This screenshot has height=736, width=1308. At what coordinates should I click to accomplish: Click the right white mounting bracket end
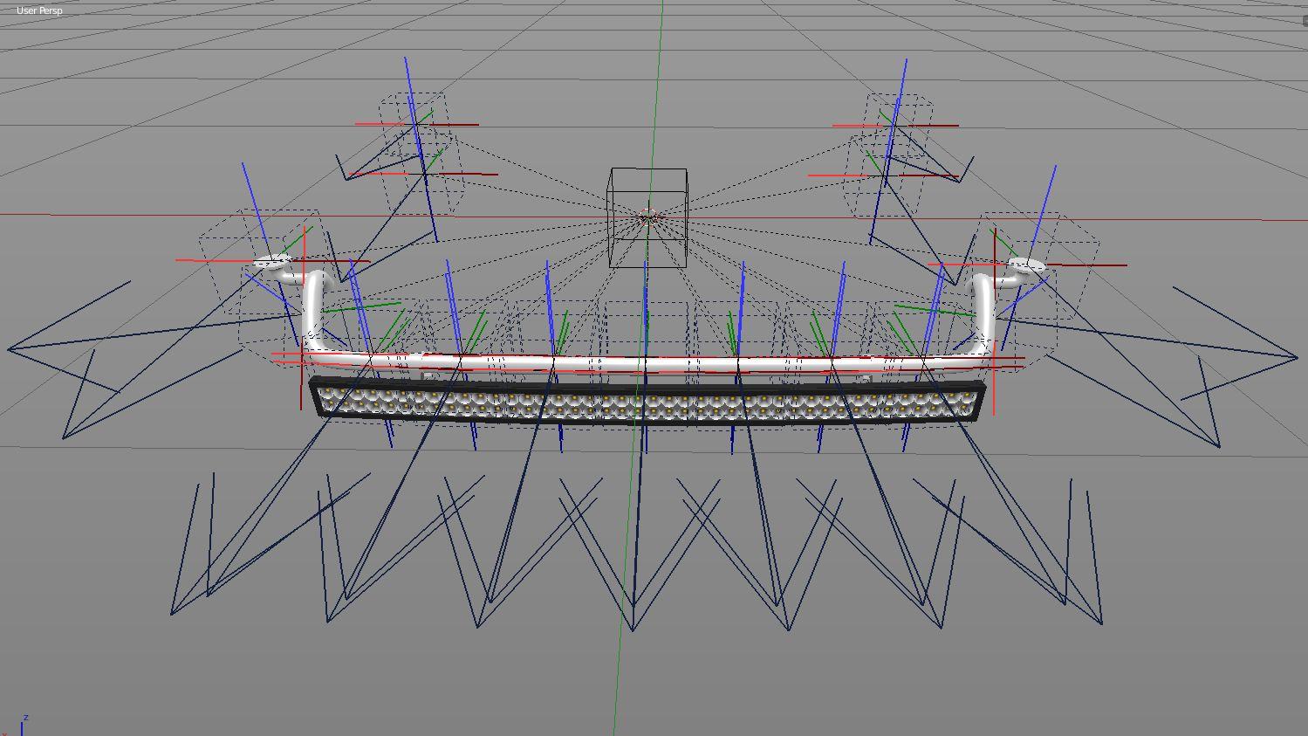(1026, 265)
